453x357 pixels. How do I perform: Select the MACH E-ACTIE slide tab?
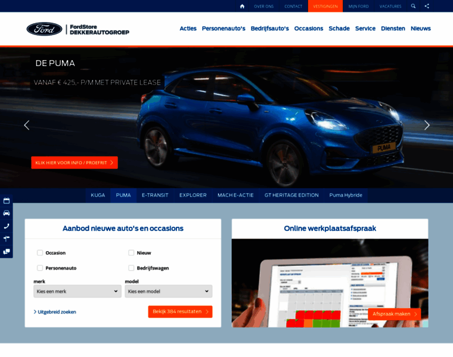coord(235,195)
